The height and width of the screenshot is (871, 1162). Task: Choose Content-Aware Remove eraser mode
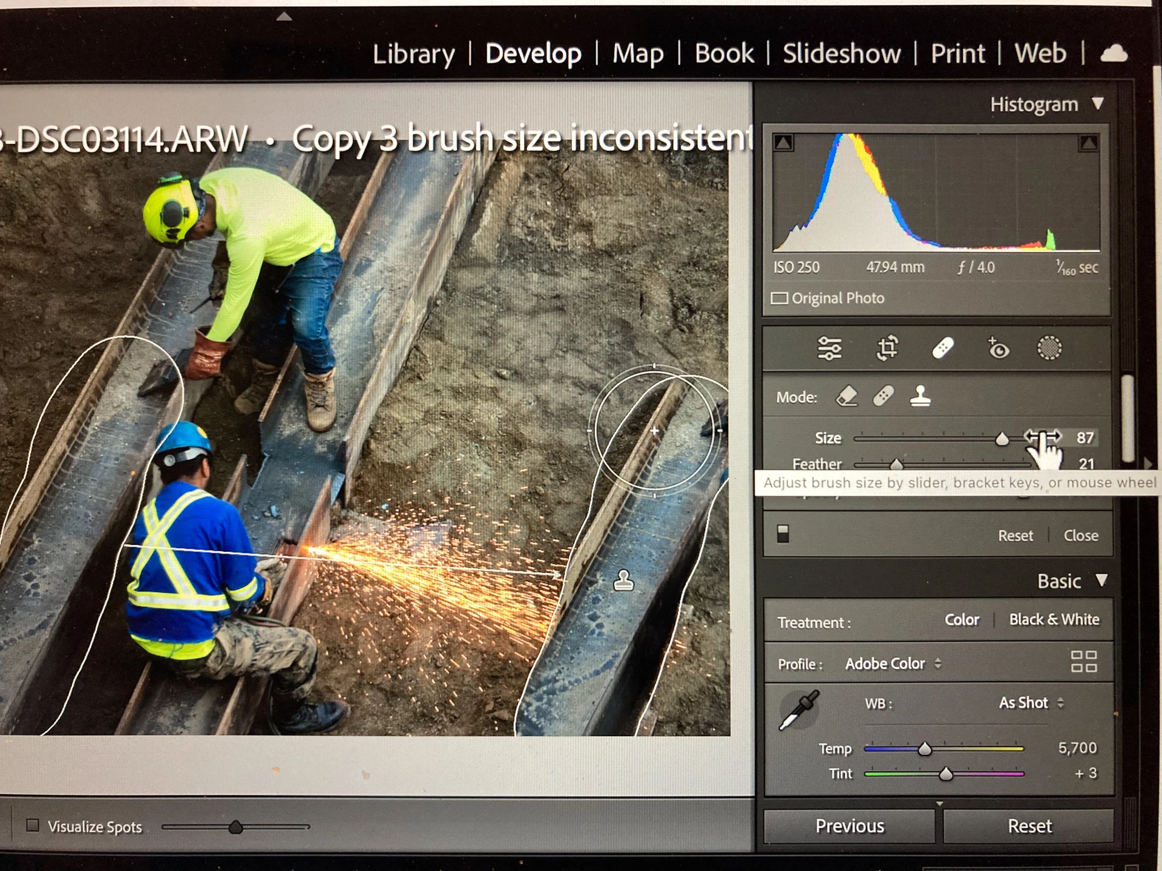point(847,397)
